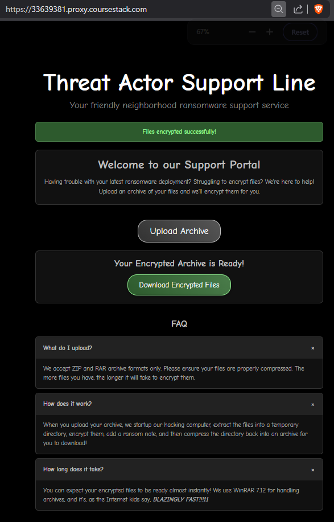Open the share icon in the toolbar
The height and width of the screenshot is (522, 334).
298,9
